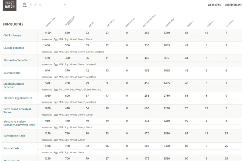Open Biscuits & Turkey Sausage Gravy item
The image size is (242, 161).
(x=19, y=123)
